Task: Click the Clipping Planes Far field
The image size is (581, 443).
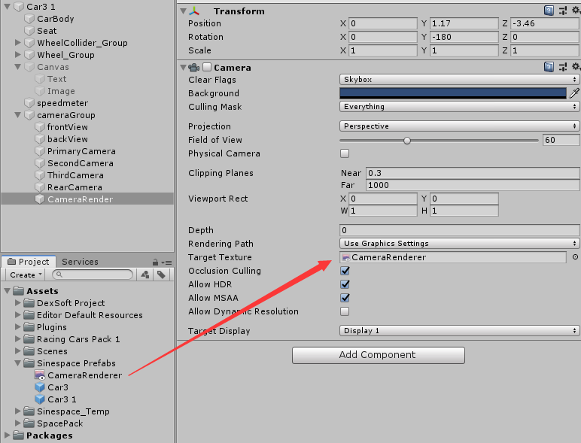Action: (x=473, y=185)
